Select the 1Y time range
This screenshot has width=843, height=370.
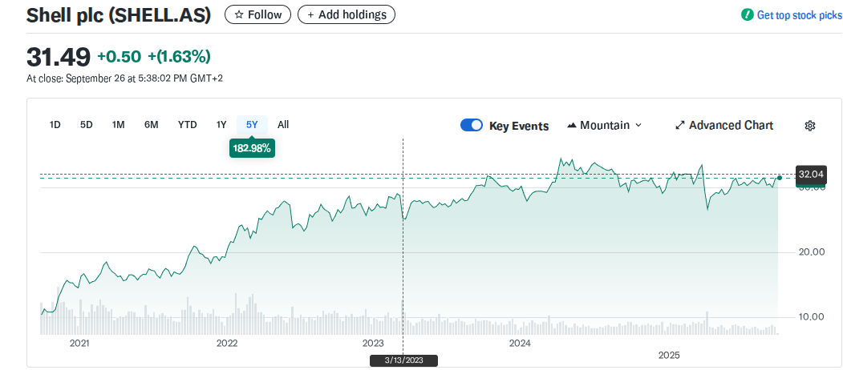click(221, 125)
